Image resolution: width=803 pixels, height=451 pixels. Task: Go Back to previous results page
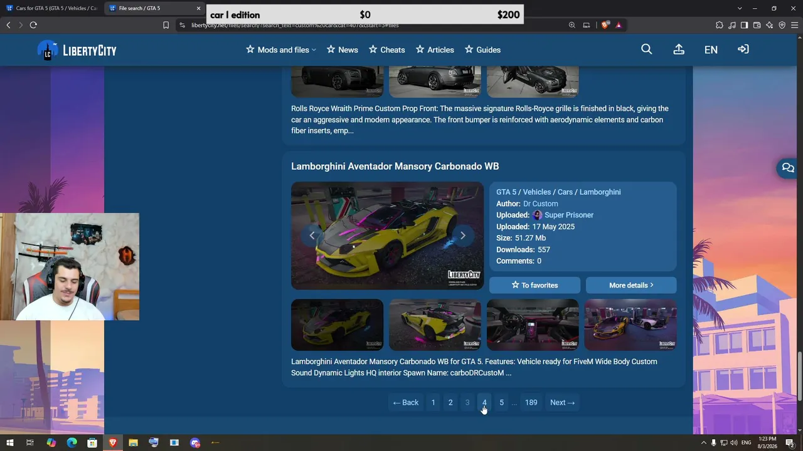tap(406, 403)
